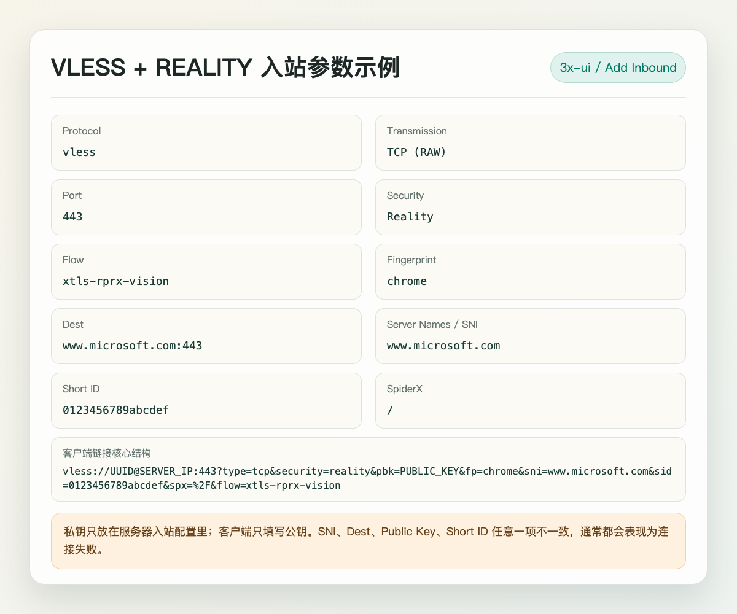737x614 pixels.
Task: Select the SNI value www.microsoft.com
Action: 443,345
